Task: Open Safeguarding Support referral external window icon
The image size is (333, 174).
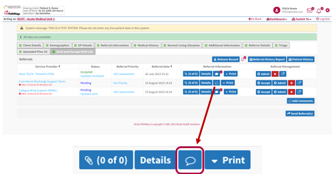Action: [300, 92]
